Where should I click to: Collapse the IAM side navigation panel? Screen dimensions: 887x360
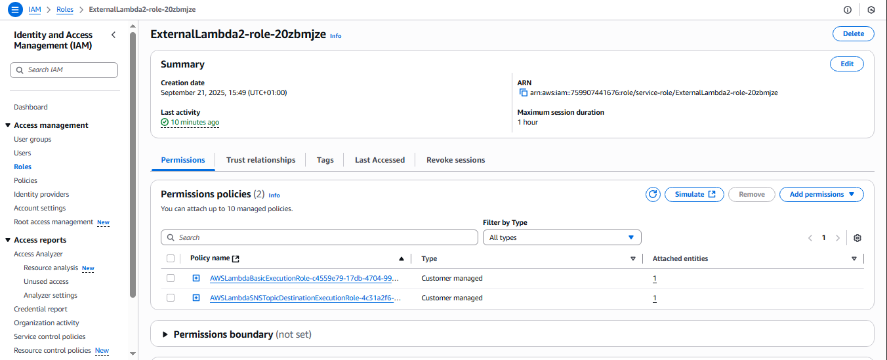click(x=113, y=35)
